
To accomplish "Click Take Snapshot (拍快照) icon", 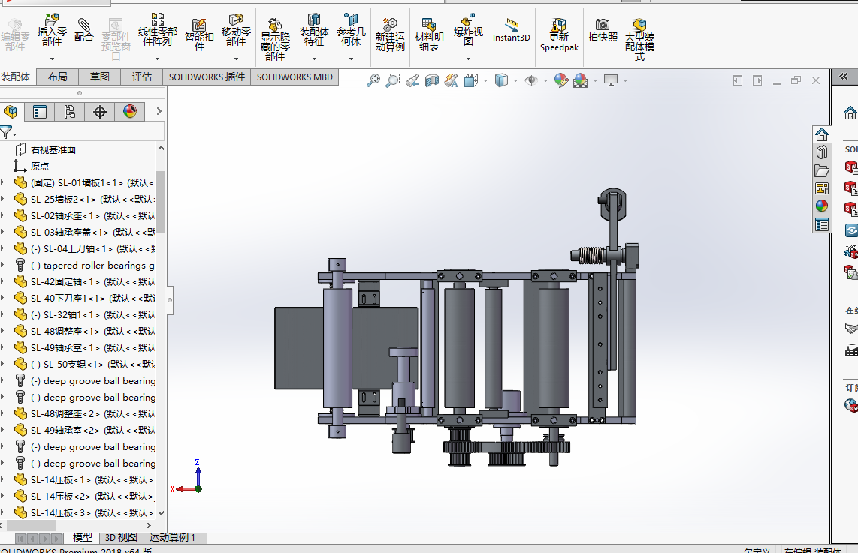I will 603,30.
